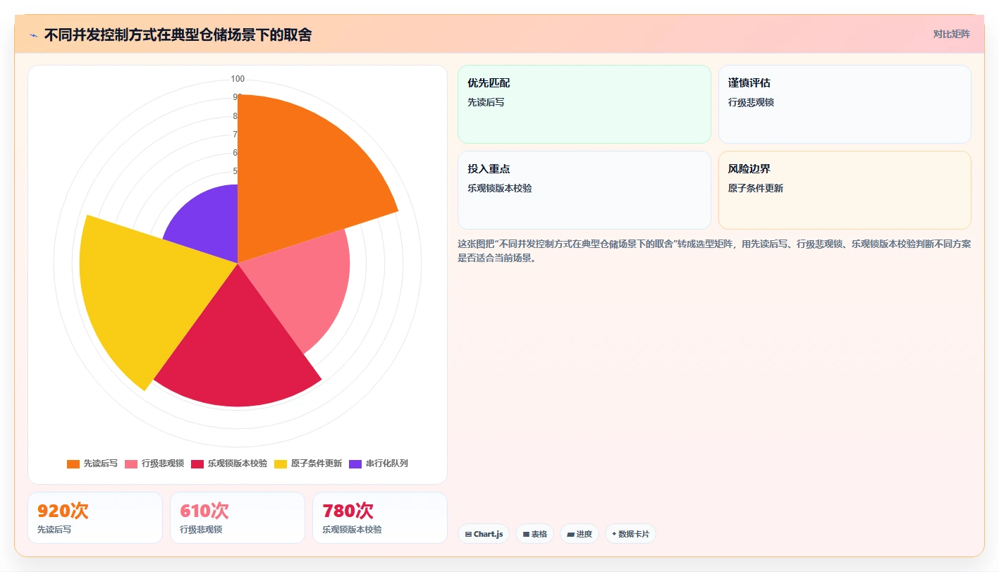Image resolution: width=999 pixels, height=572 pixels.
Task: Click the 610次 stat card
Action: point(238,518)
